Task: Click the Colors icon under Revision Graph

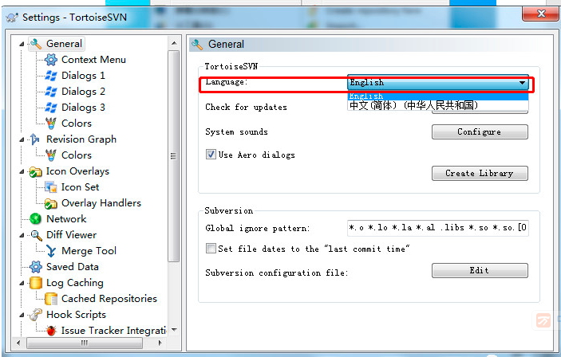Action: 51,155
